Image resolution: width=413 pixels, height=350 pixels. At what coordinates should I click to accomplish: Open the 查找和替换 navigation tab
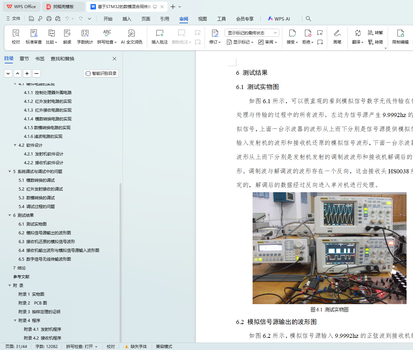(62, 59)
